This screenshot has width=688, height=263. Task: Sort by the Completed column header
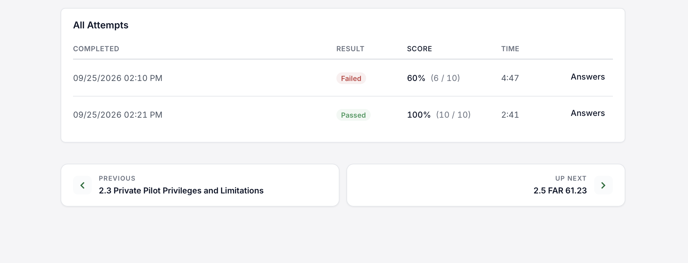(96, 49)
